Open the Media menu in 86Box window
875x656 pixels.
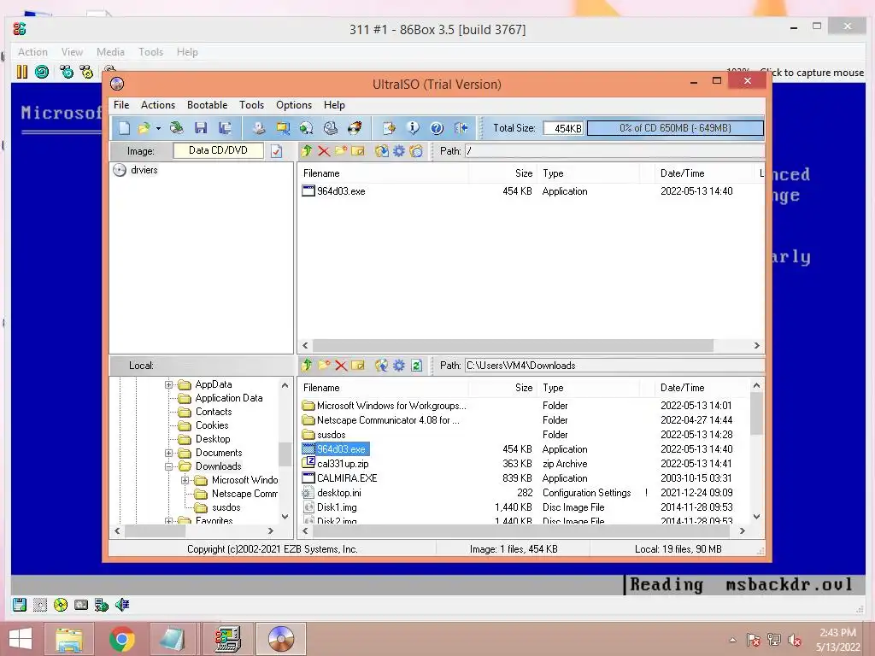tap(110, 52)
